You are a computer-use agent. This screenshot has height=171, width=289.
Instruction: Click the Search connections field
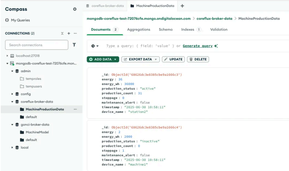point(37,45)
